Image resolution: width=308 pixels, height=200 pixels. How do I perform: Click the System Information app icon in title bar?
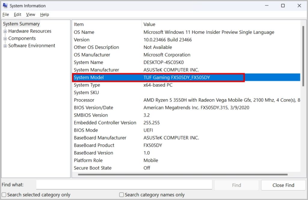pyautogui.click(x=5, y=6)
